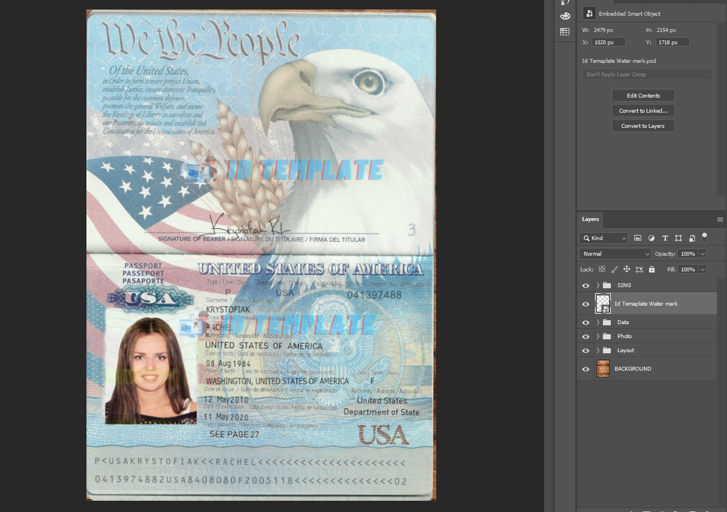Filter layers by adjustment layers icon
The width and height of the screenshot is (727, 512).
tap(651, 238)
